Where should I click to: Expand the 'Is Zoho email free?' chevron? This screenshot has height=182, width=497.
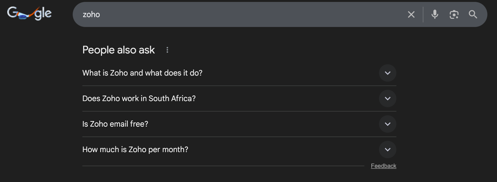point(388,124)
